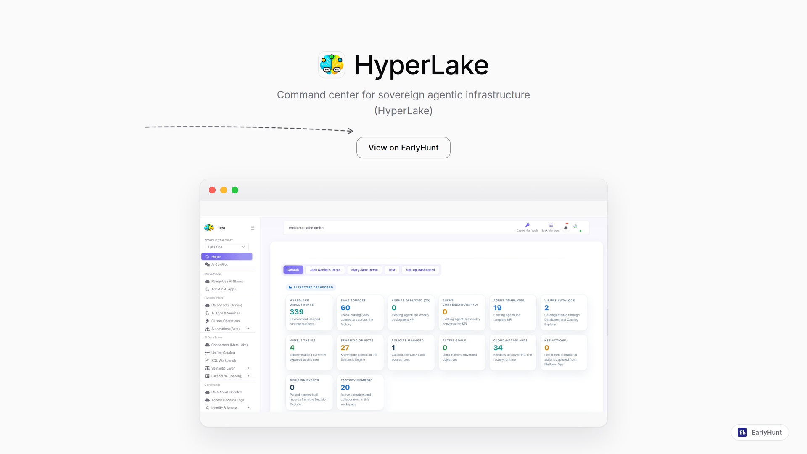The width and height of the screenshot is (807, 454).
Task: Click the user avatar icon in header
Action: coord(575,227)
